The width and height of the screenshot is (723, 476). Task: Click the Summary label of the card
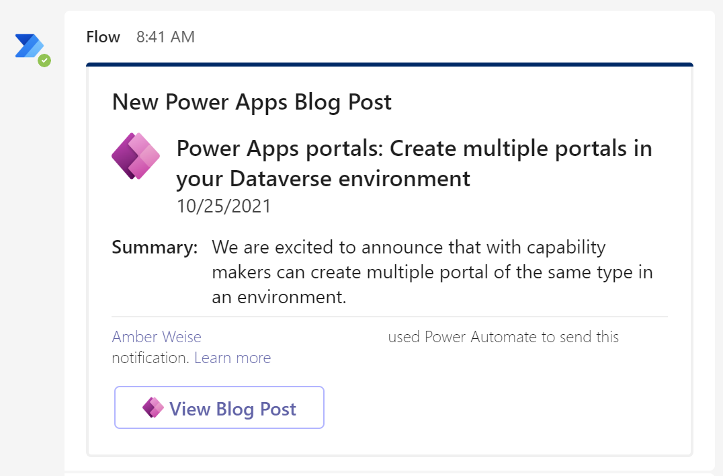(155, 247)
